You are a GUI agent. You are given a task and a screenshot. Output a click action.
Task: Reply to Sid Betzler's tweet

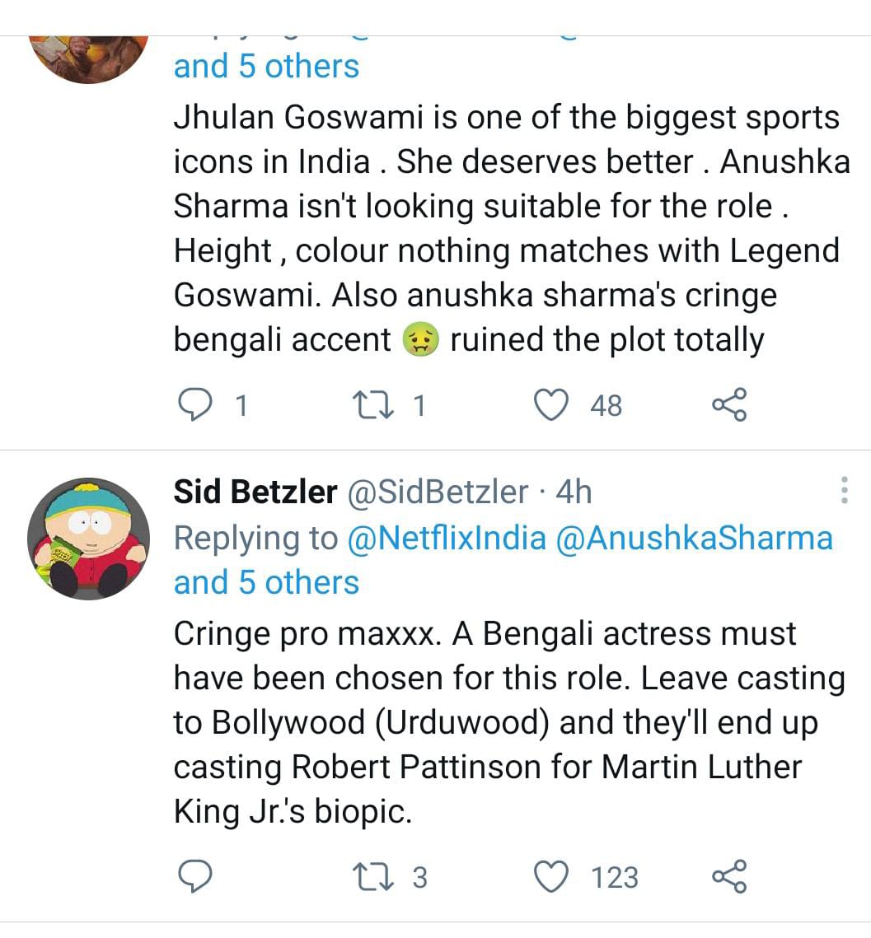coord(194,876)
